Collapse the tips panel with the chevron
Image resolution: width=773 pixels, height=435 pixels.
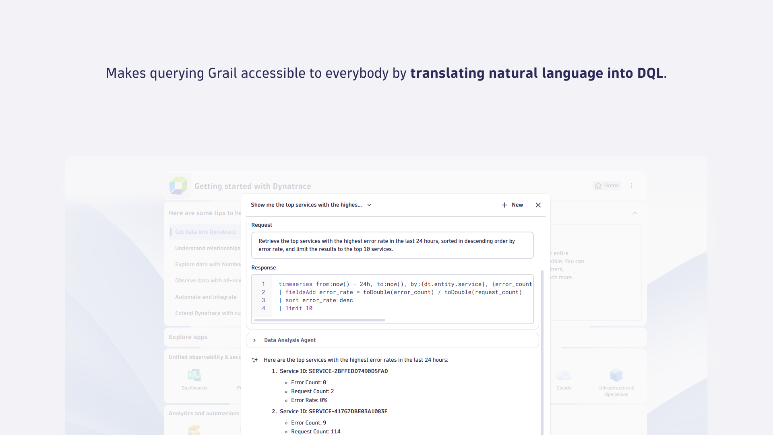coord(635,213)
